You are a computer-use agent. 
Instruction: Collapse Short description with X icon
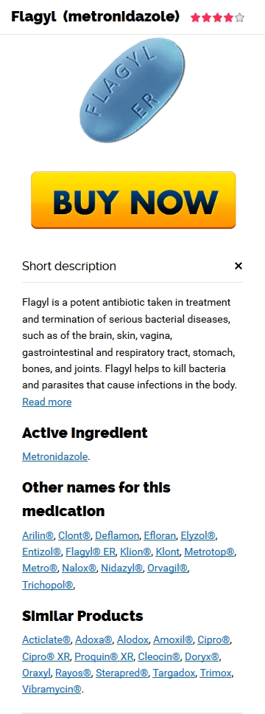tap(239, 266)
